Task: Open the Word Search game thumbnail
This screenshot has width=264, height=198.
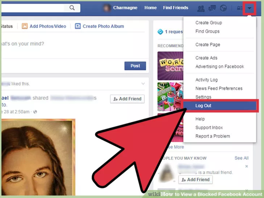Action: coord(171,66)
